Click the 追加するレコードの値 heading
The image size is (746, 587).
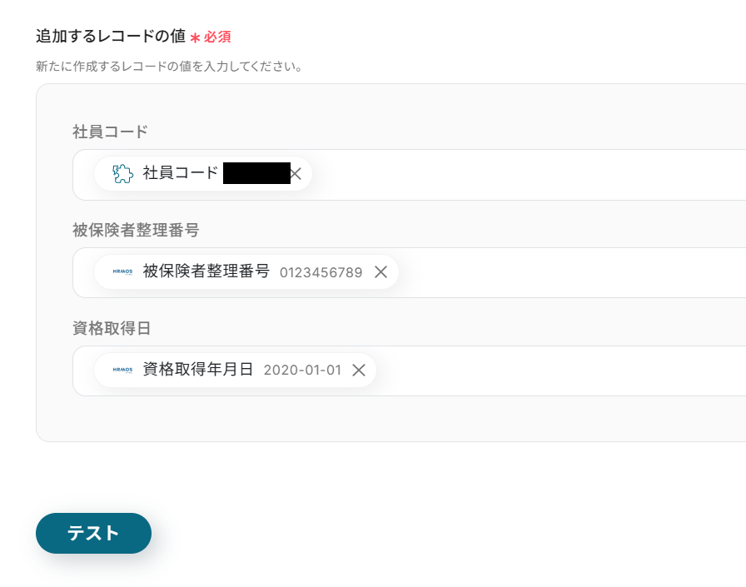click(x=111, y=37)
